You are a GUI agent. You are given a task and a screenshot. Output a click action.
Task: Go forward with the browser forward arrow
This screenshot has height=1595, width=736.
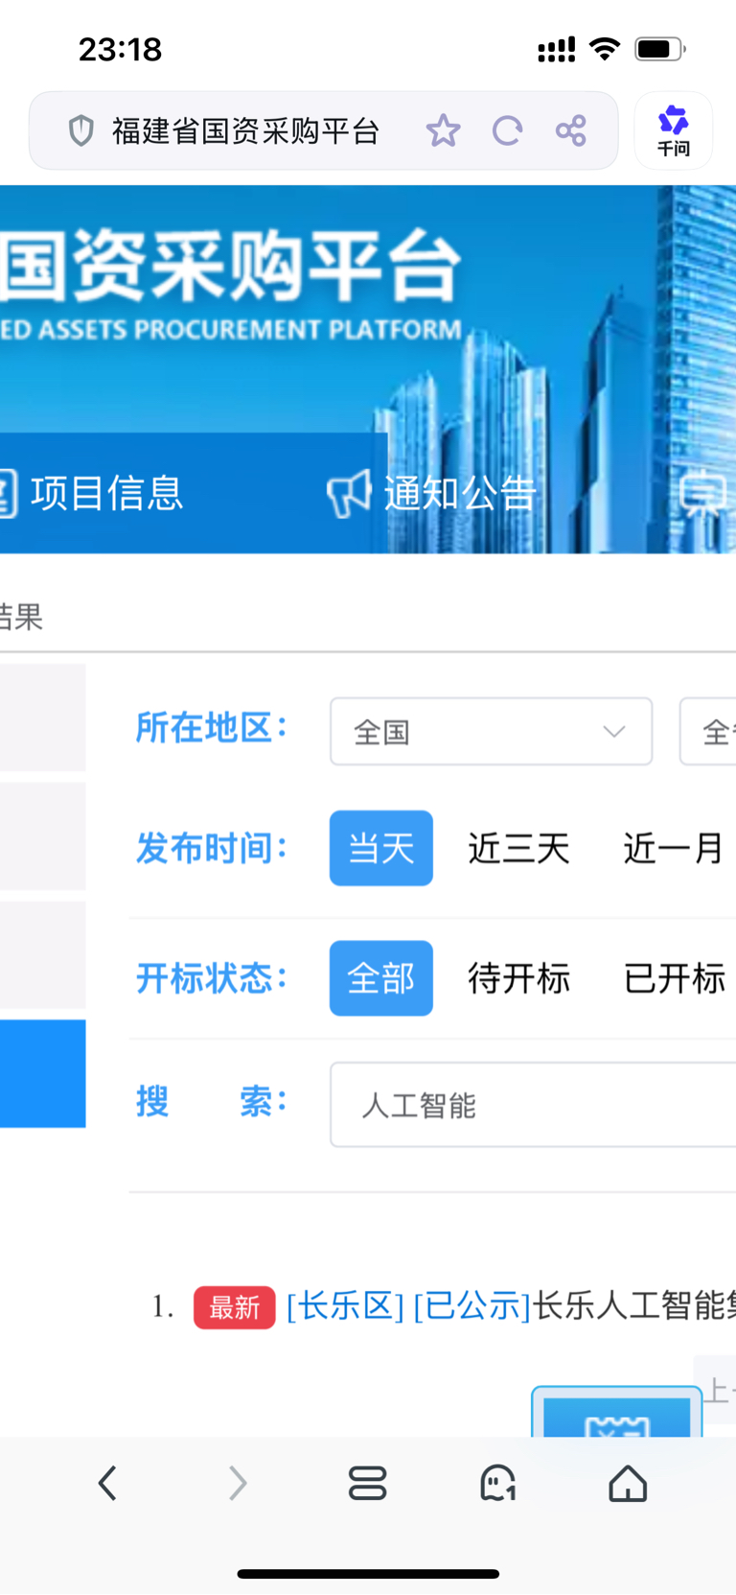(238, 1483)
